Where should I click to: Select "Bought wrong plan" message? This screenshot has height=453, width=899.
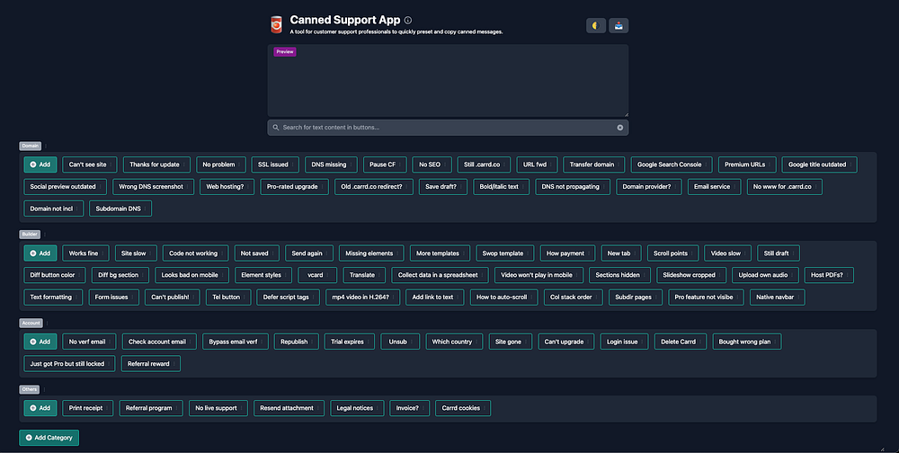747,342
